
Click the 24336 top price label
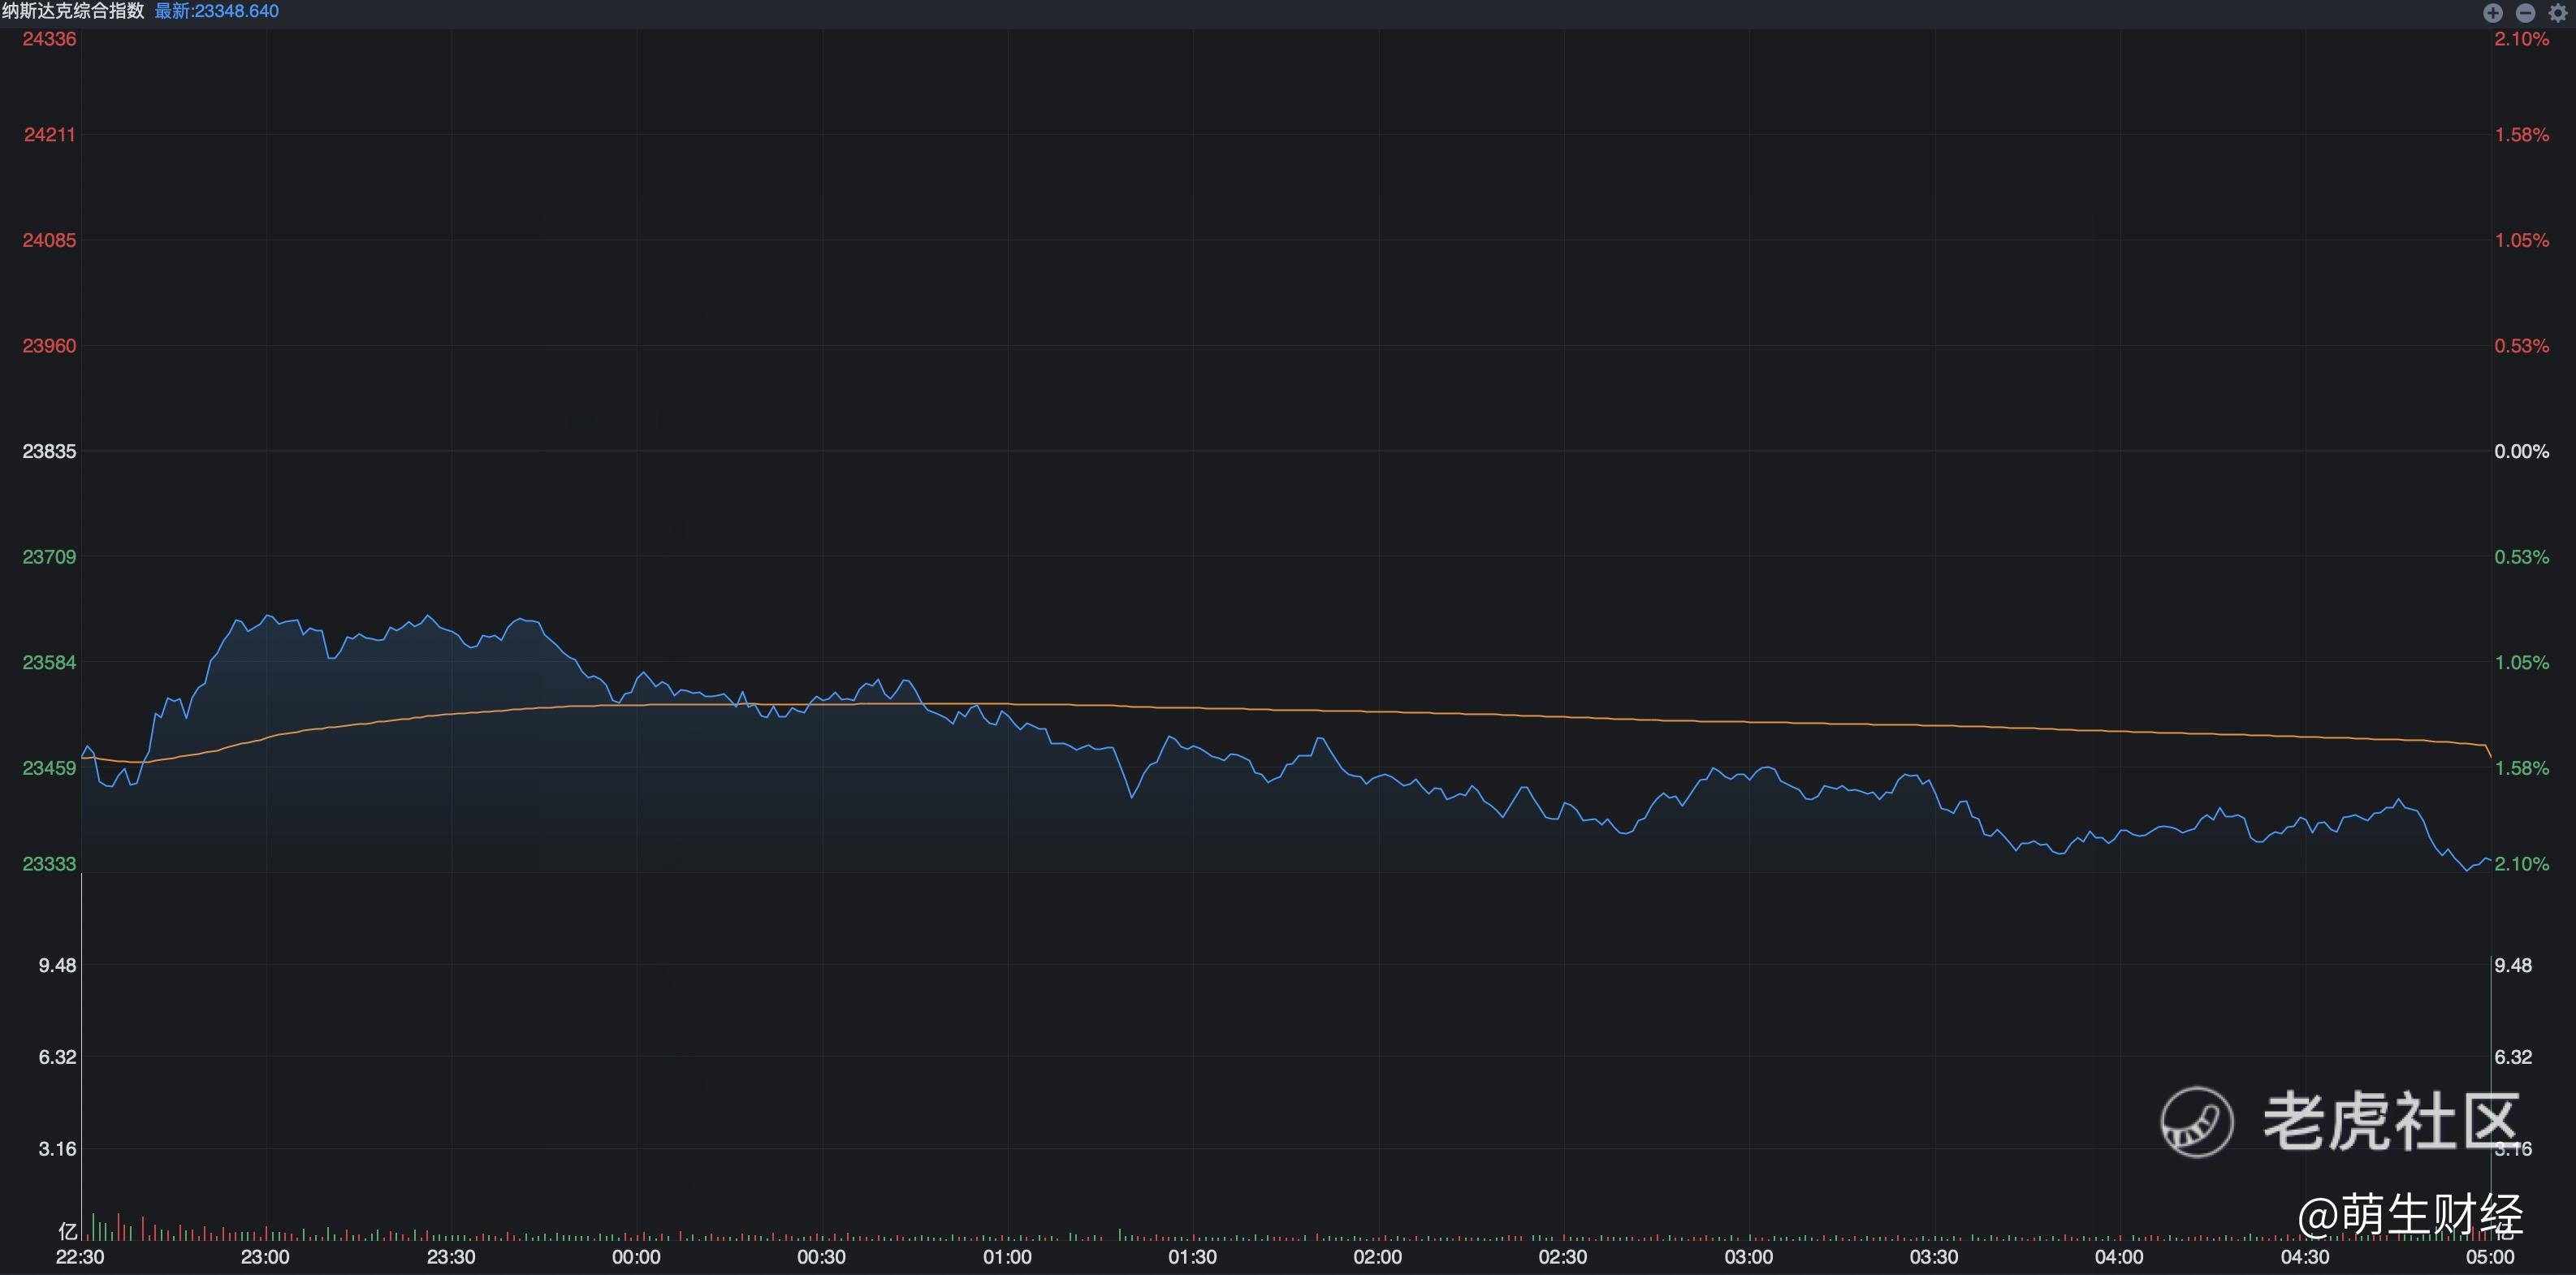coord(49,39)
